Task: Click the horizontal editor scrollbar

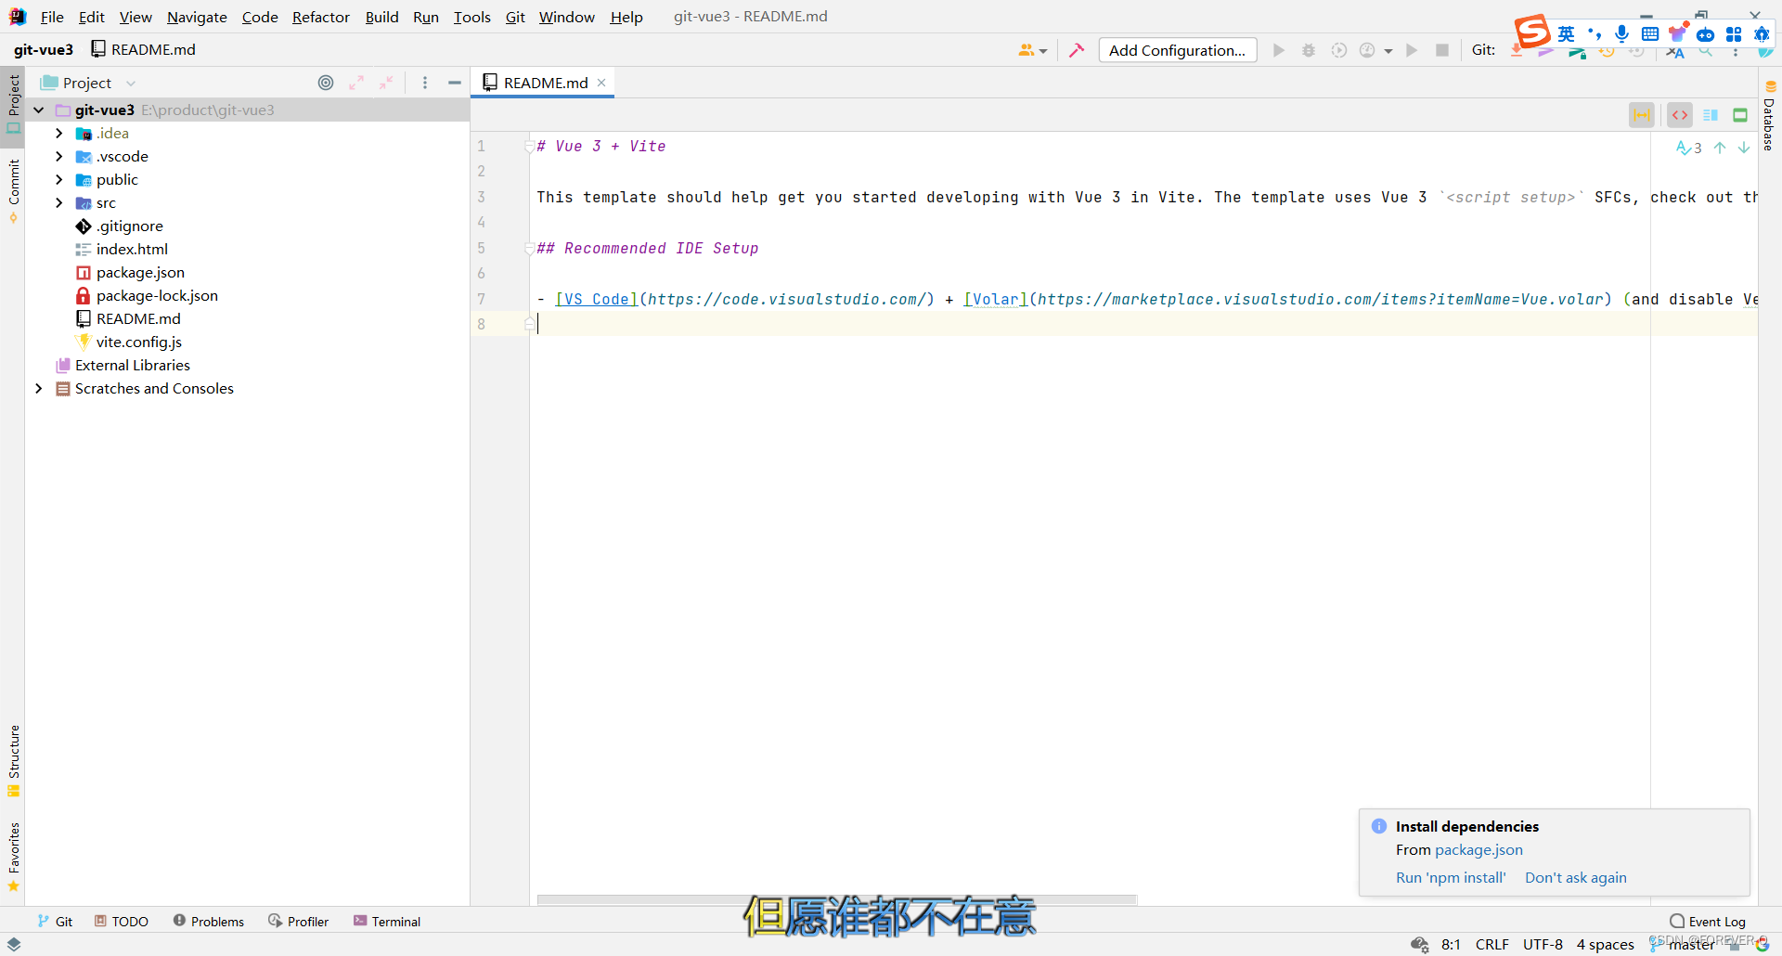Action: coord(835,899)
